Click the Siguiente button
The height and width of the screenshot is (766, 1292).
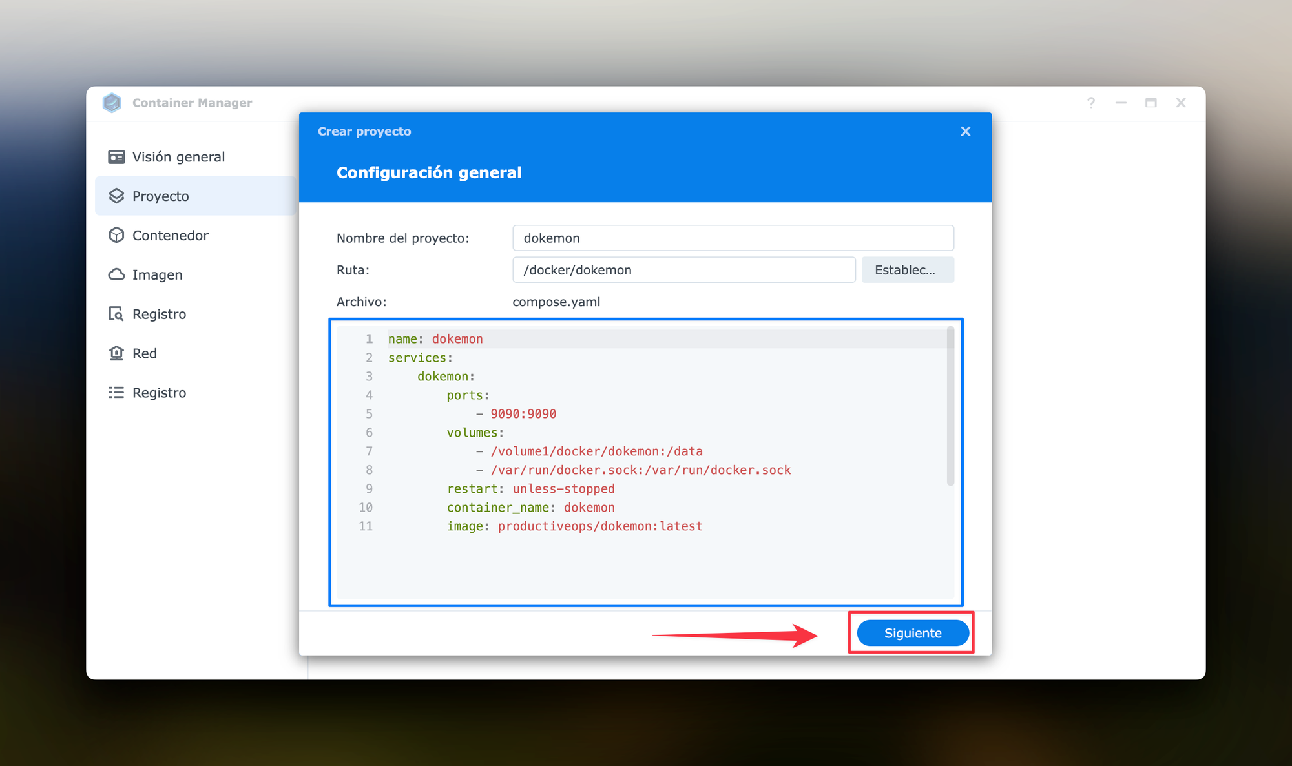point(913,633)
